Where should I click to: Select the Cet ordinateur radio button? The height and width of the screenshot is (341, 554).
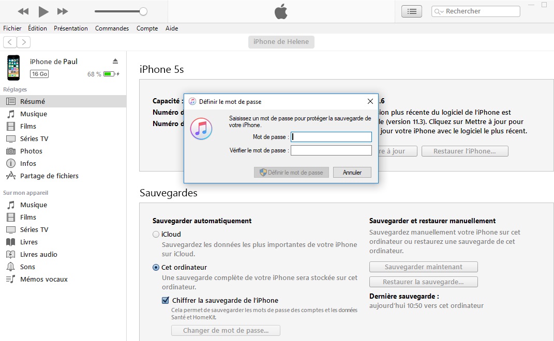coord(156,268)
